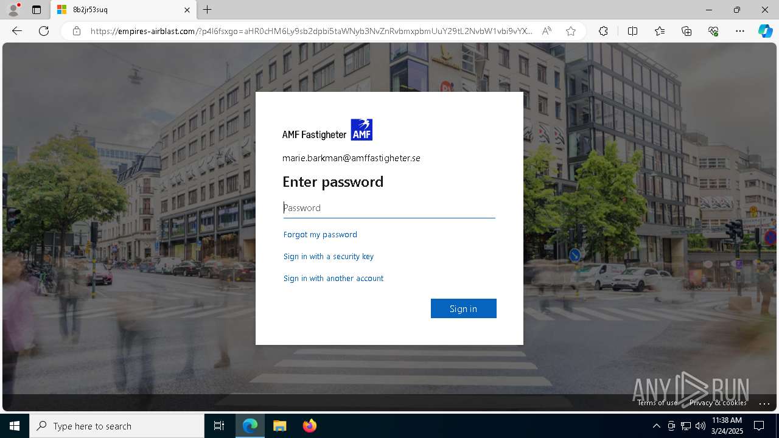Image resolution: width=779 pixels, height=438 pixels.
Task: Click the address bar URL
Action: coord(311,31)
